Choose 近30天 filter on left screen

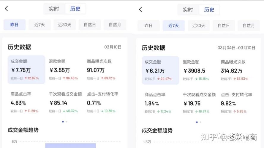coord(65,25)
